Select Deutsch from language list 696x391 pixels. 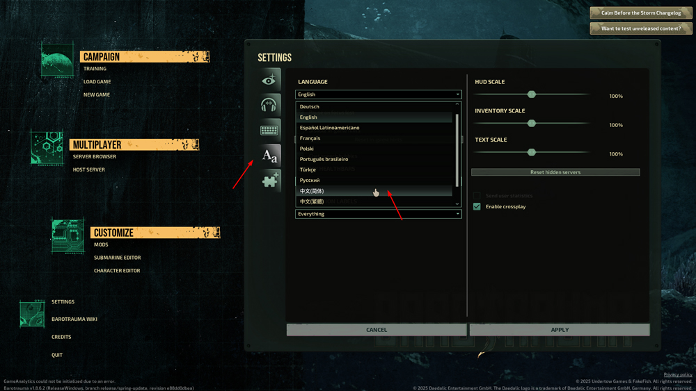374,107
